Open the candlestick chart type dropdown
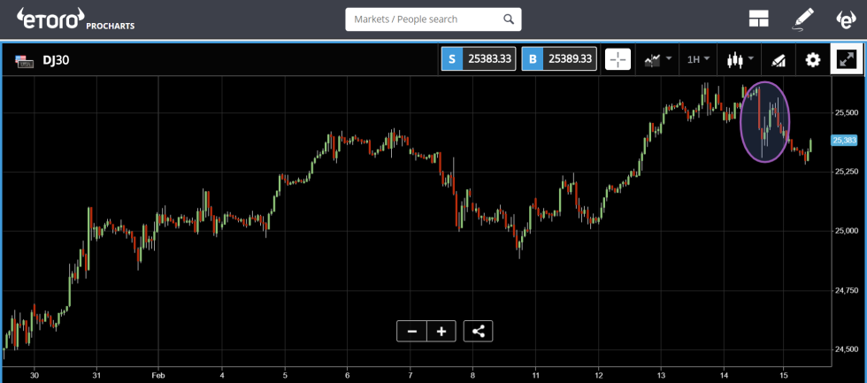 click(740, 59)
